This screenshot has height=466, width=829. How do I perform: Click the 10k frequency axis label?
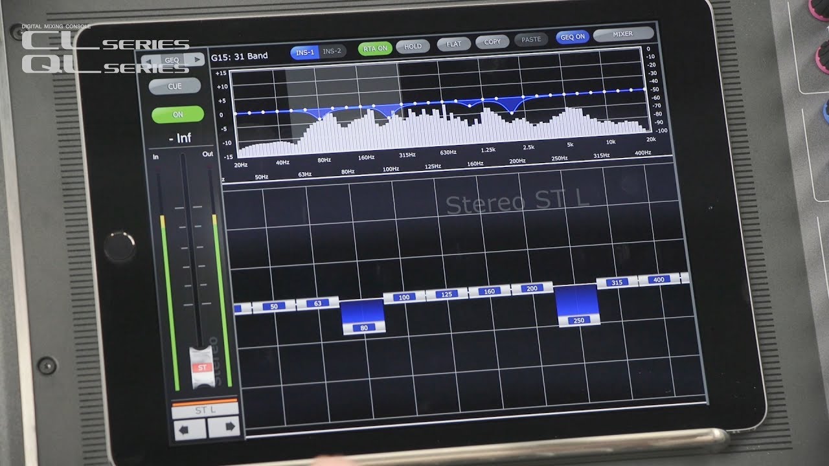coord(611,142)
